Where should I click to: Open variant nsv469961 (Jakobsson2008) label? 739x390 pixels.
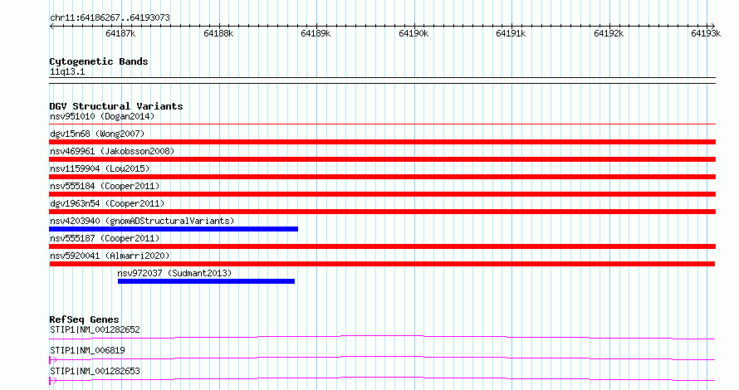[x=112, y=151]
